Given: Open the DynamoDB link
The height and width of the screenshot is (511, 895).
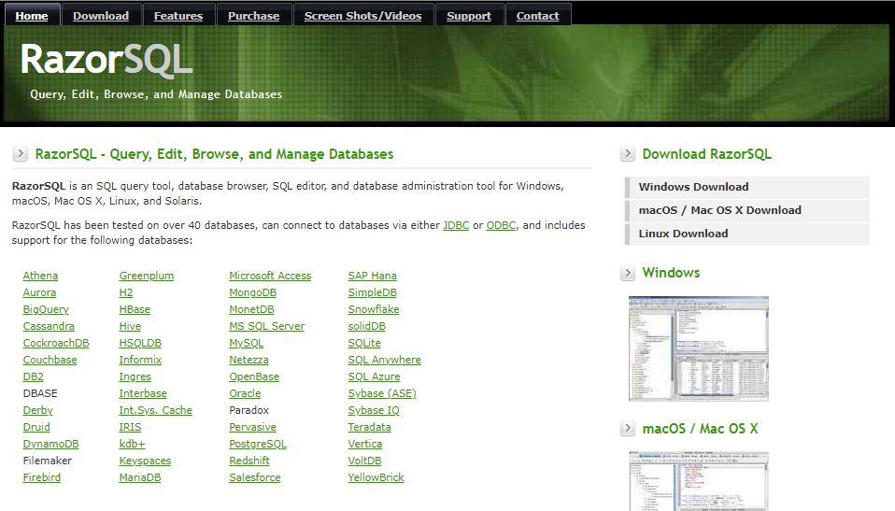Looking at the screenshot, I should point(50,444).
